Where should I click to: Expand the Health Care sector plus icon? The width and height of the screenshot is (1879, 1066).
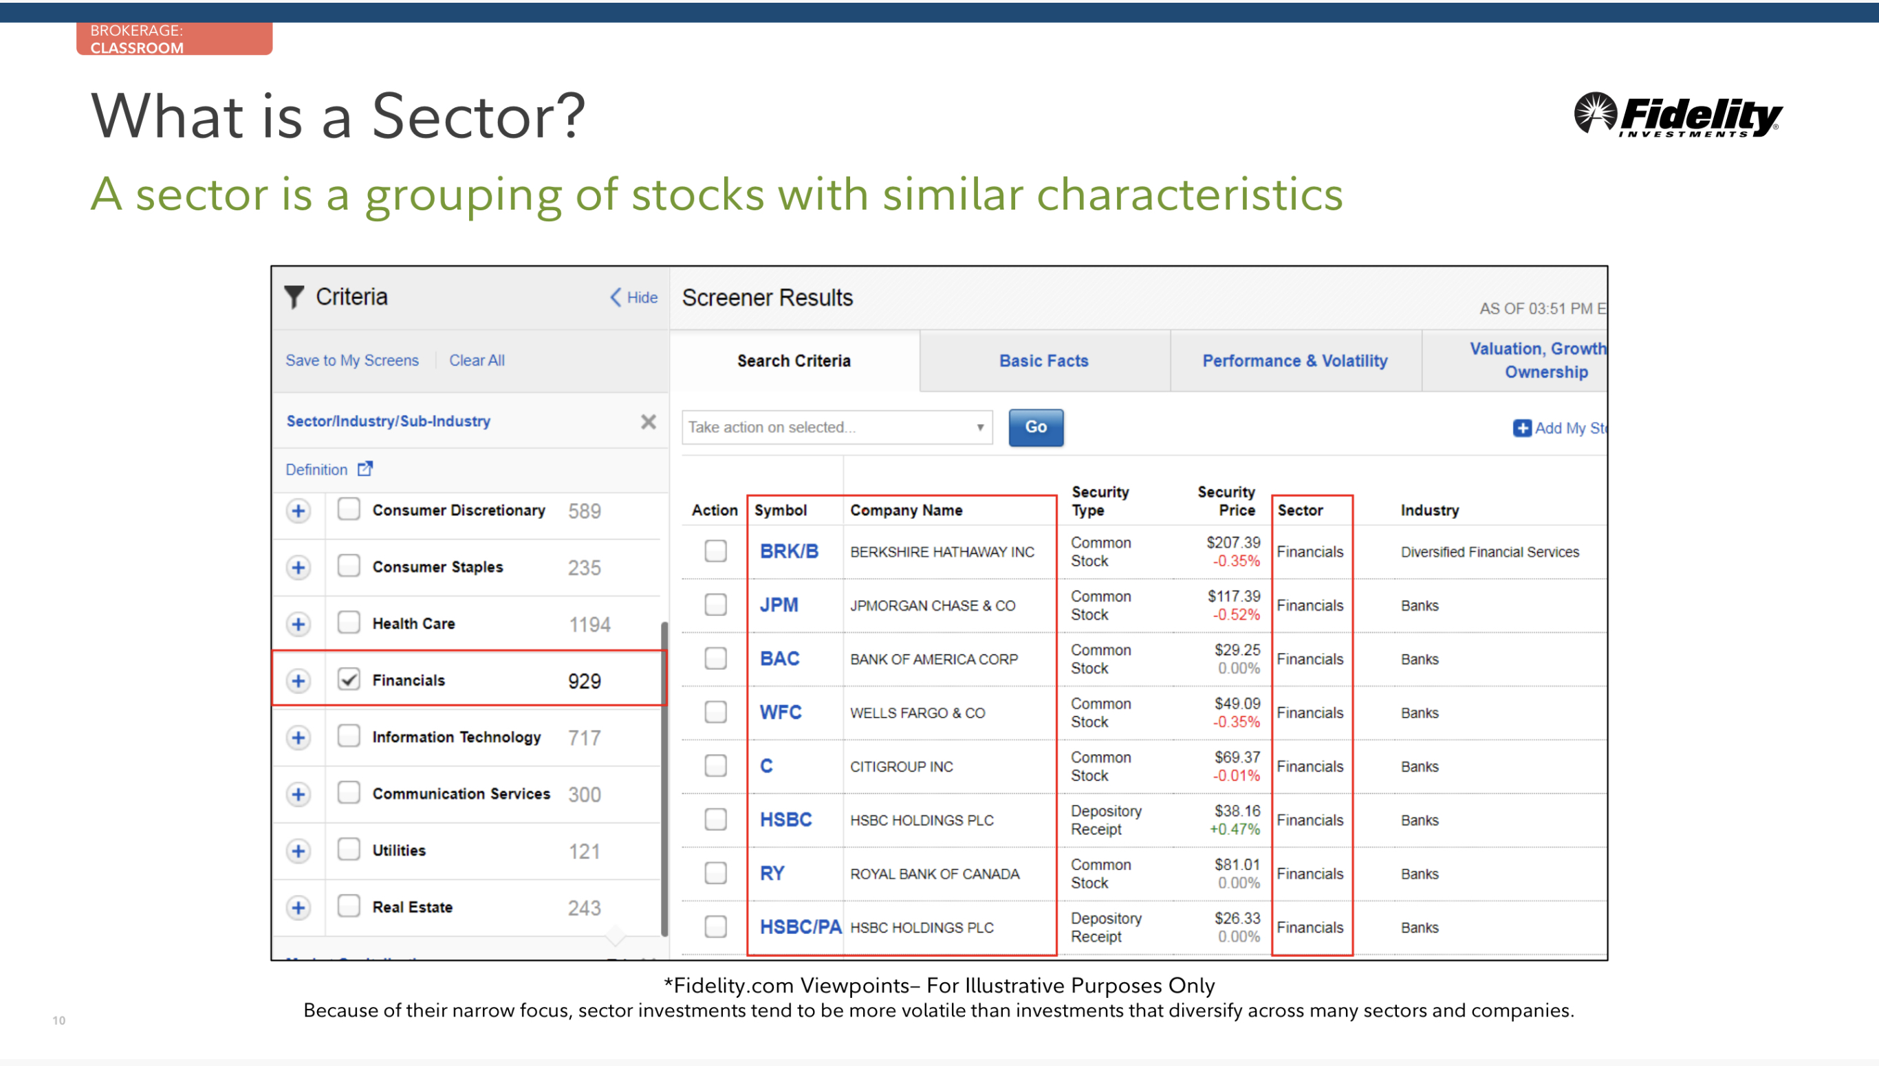click(x=298, y=624)
